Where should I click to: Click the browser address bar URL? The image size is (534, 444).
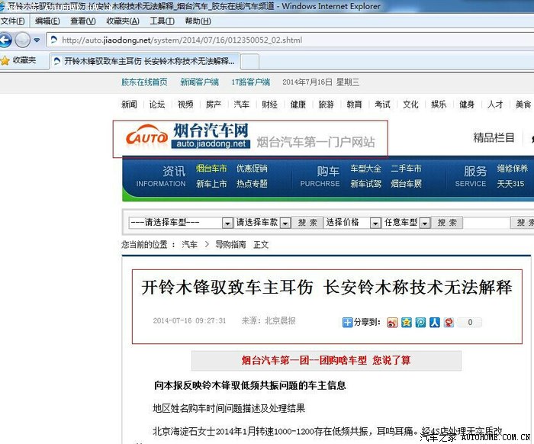[x=182, y=40]
